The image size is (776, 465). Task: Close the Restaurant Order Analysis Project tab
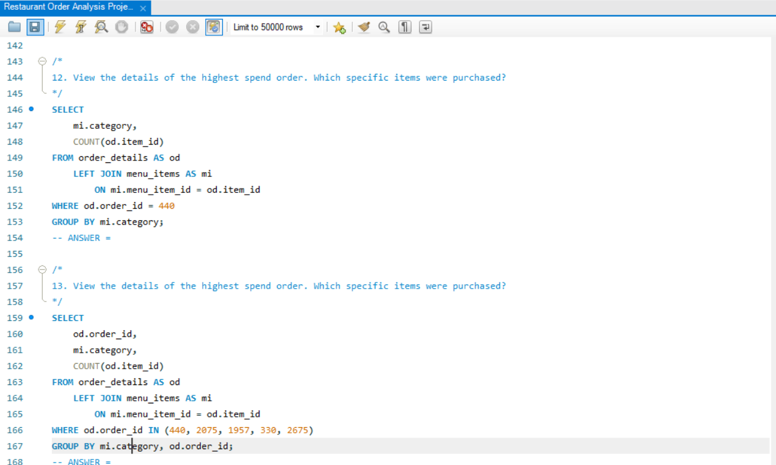(x=143, y=8)
